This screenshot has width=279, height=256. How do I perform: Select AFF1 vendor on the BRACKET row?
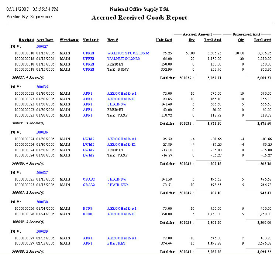(x=87, y=243)
